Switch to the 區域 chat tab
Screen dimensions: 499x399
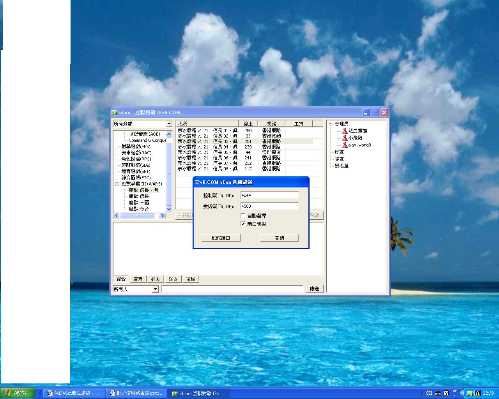[x=191, y=279]
